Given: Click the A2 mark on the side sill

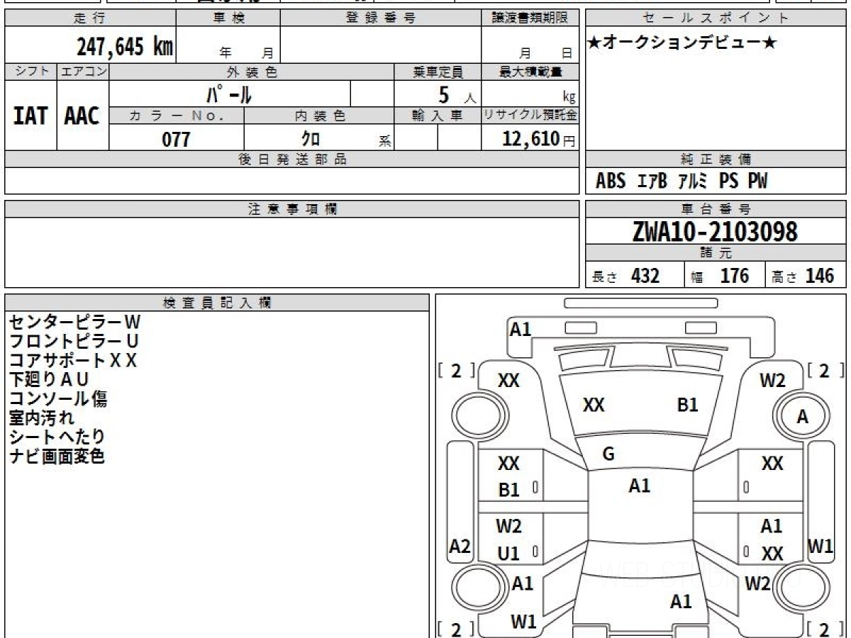Looking at the screenshot, I should 460,547.
